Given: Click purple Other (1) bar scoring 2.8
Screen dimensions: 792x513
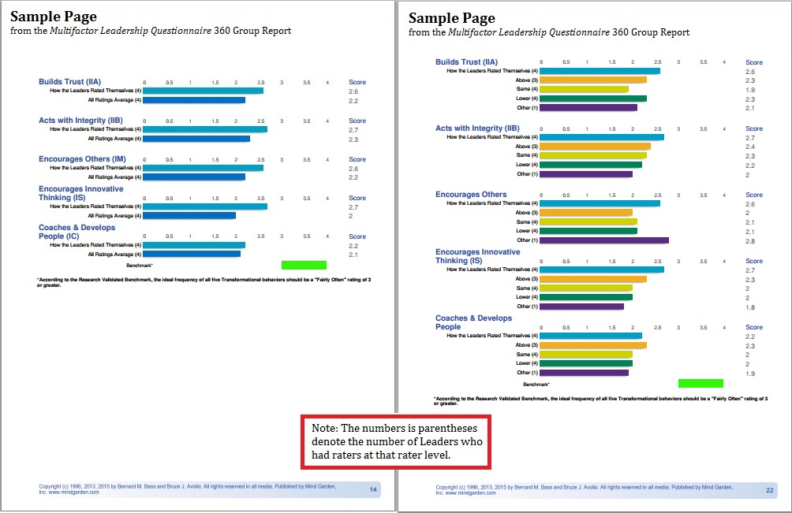Looking at the screenshot, I should tap(603, 240).
